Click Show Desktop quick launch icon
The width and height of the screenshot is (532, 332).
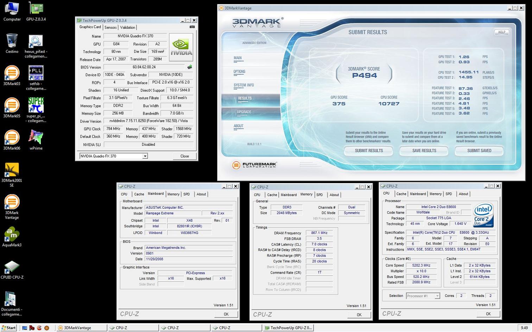(25, 328)
